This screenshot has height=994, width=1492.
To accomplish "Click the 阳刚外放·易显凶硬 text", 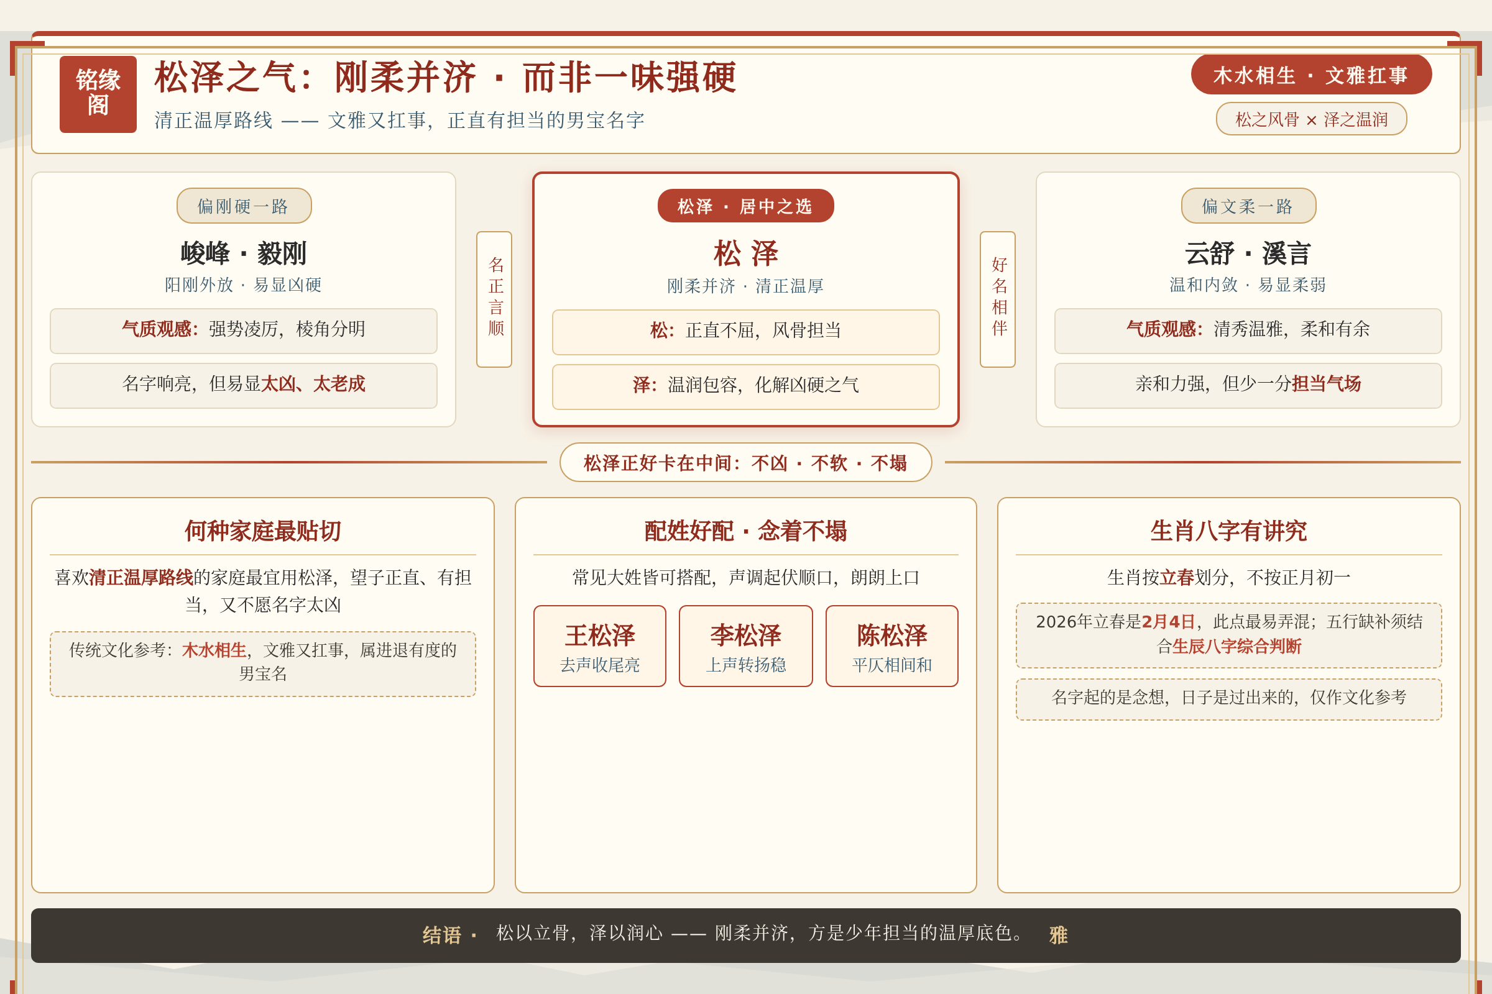I will click(244, 285).
